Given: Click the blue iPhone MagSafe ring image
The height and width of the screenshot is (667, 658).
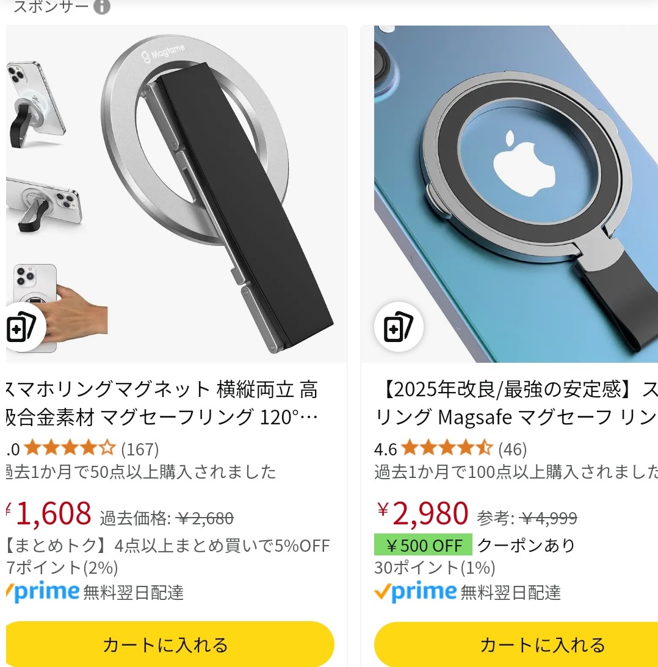Looking at the screenshot, I should click(x=516, y=194).
